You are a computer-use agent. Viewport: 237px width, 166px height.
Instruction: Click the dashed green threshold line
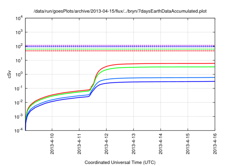(120, 49)
